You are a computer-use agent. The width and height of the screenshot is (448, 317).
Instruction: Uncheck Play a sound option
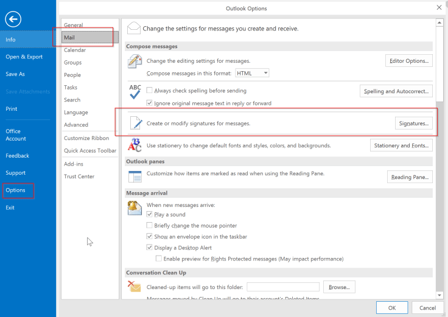pyautogui.click(x=150, y=215)
